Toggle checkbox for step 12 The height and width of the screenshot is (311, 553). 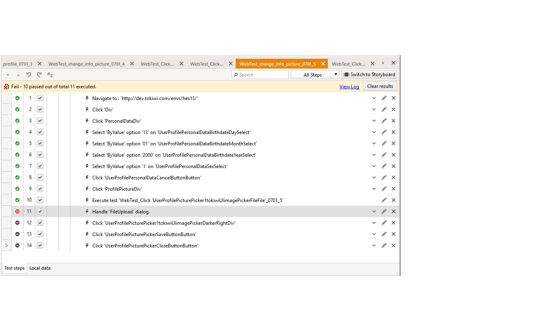(x=40, y=223)
